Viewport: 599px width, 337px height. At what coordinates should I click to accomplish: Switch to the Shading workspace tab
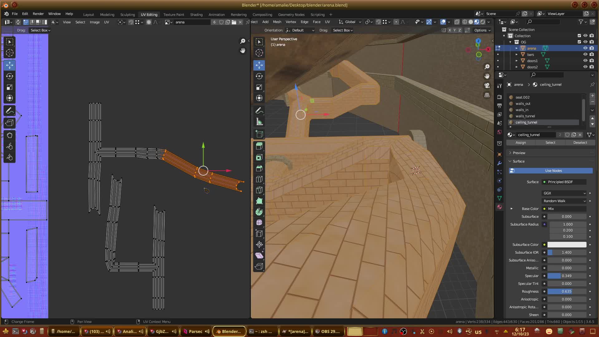(x=196, y=15)
